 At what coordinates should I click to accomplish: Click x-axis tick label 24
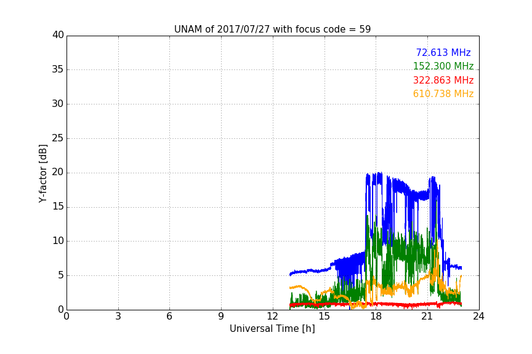click(x=479, y=317)
